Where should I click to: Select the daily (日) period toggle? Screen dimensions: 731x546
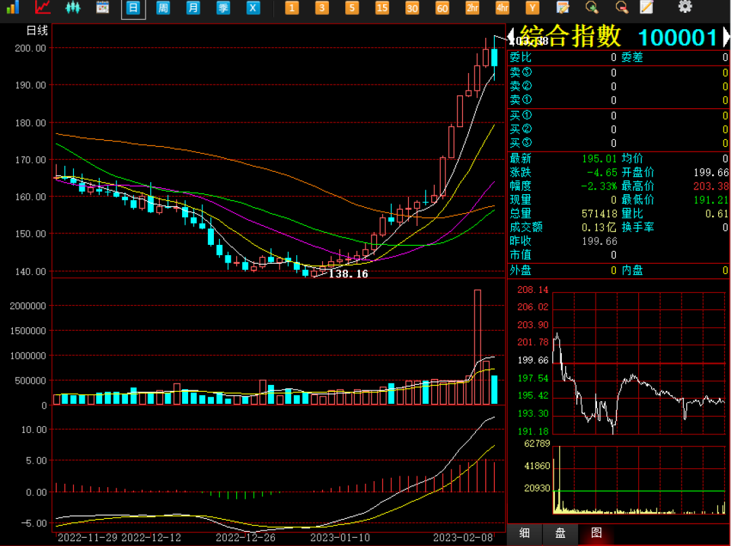133,8
